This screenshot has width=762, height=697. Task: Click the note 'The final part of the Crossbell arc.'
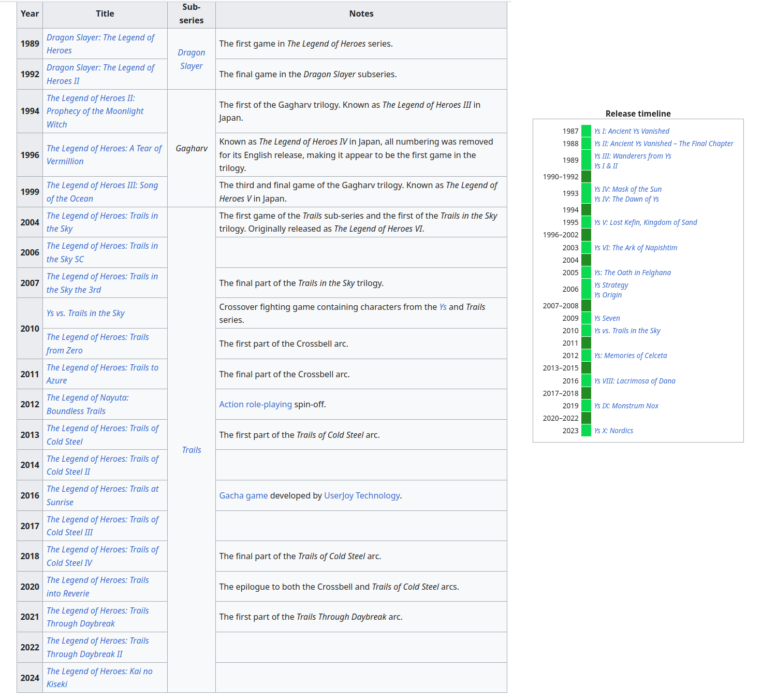[284, 374]
